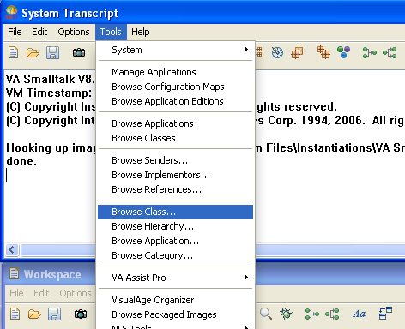Viewport: 405px width, 329px height.
Task: Open the Edit menu in System Transcript
Action: coord(39,32)
